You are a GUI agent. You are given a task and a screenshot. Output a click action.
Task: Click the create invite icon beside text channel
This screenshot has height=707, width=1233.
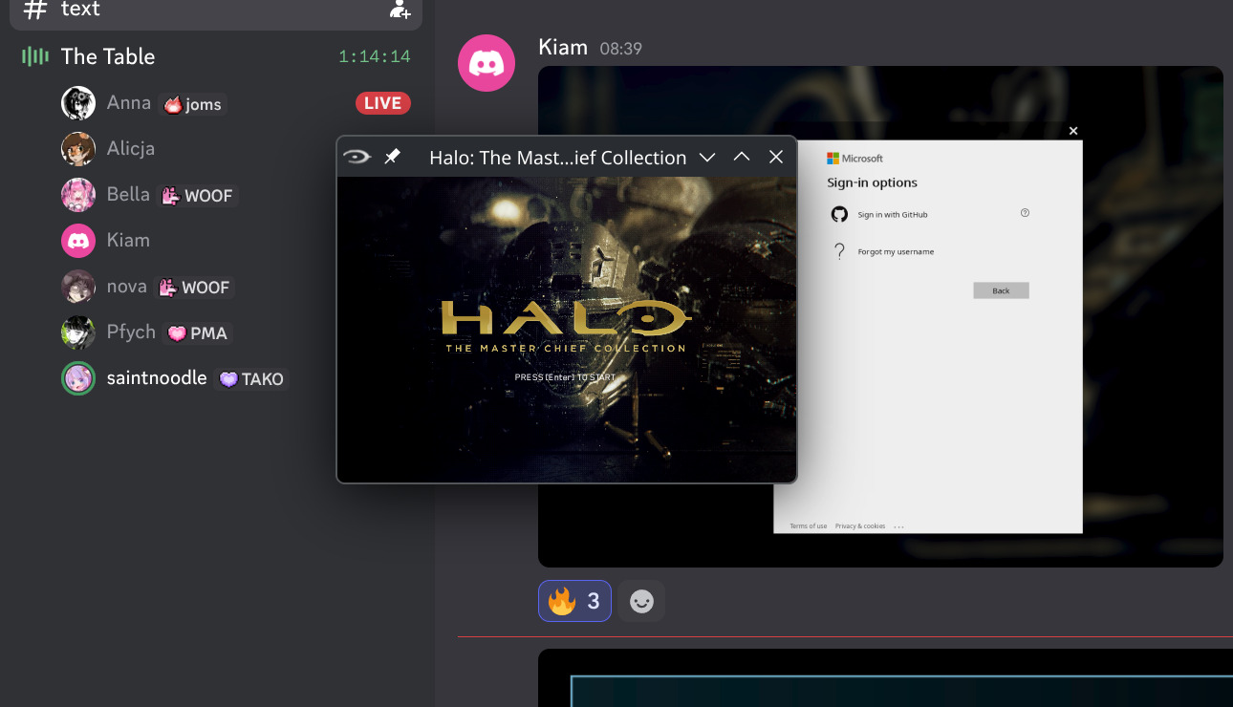(x=400, y=11)
